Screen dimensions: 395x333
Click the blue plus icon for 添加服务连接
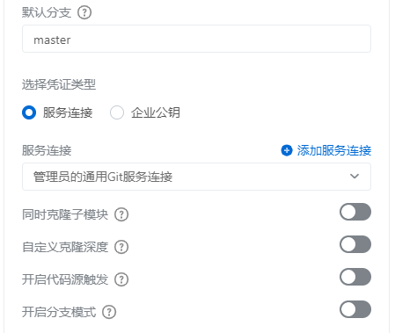[x=287, y=150]
